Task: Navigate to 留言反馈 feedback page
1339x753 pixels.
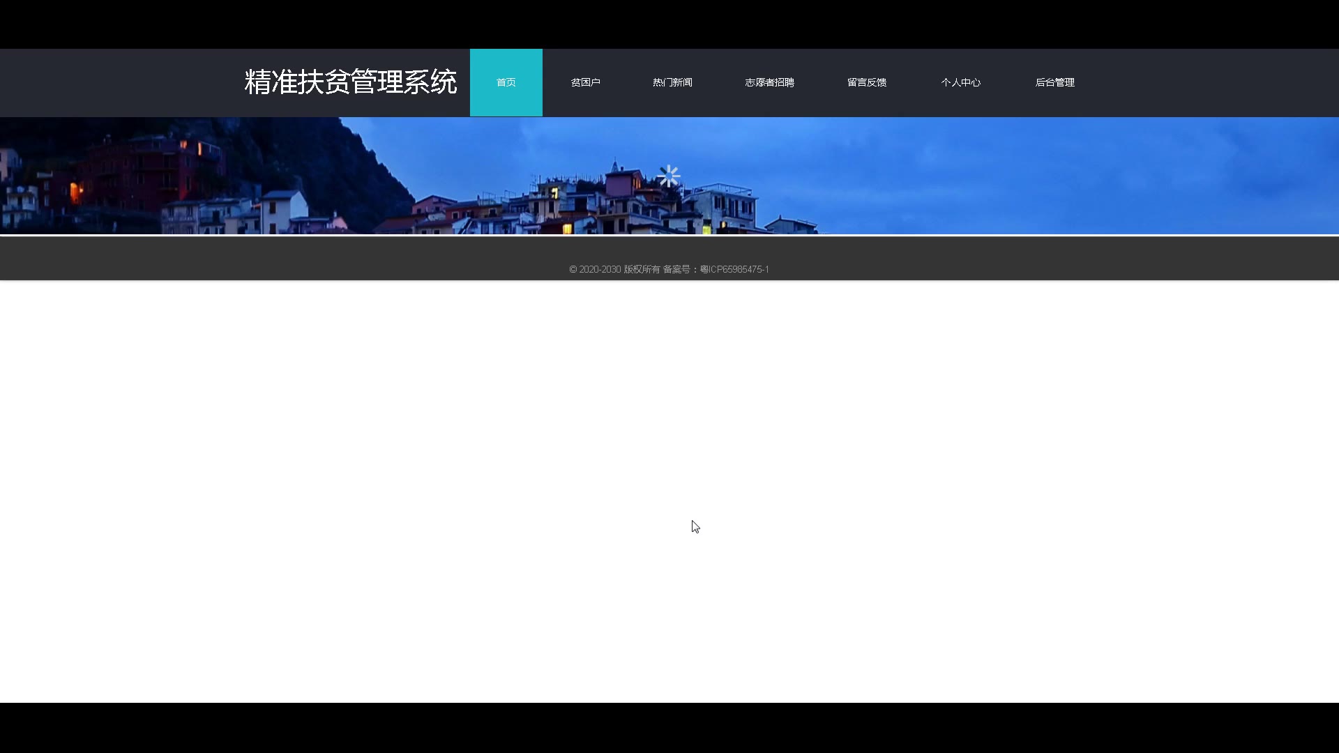Action: click(866, 82)
